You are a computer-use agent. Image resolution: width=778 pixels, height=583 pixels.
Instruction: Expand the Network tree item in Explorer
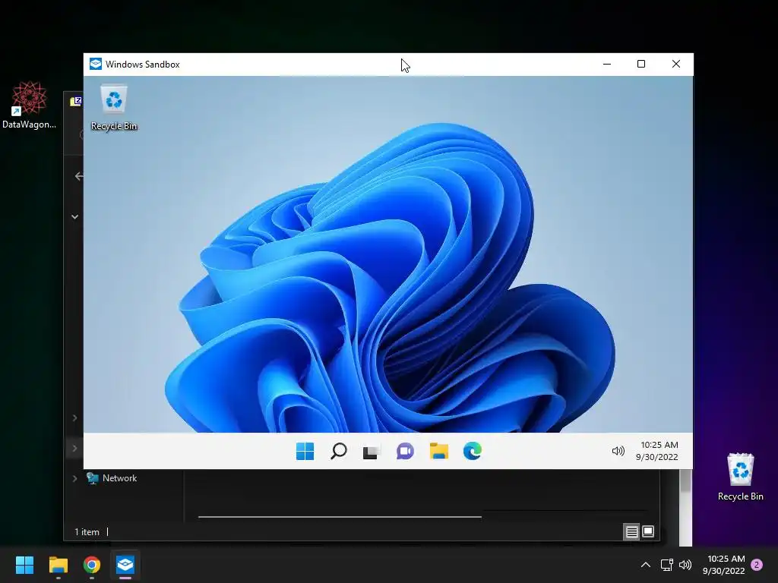[74, 478]
